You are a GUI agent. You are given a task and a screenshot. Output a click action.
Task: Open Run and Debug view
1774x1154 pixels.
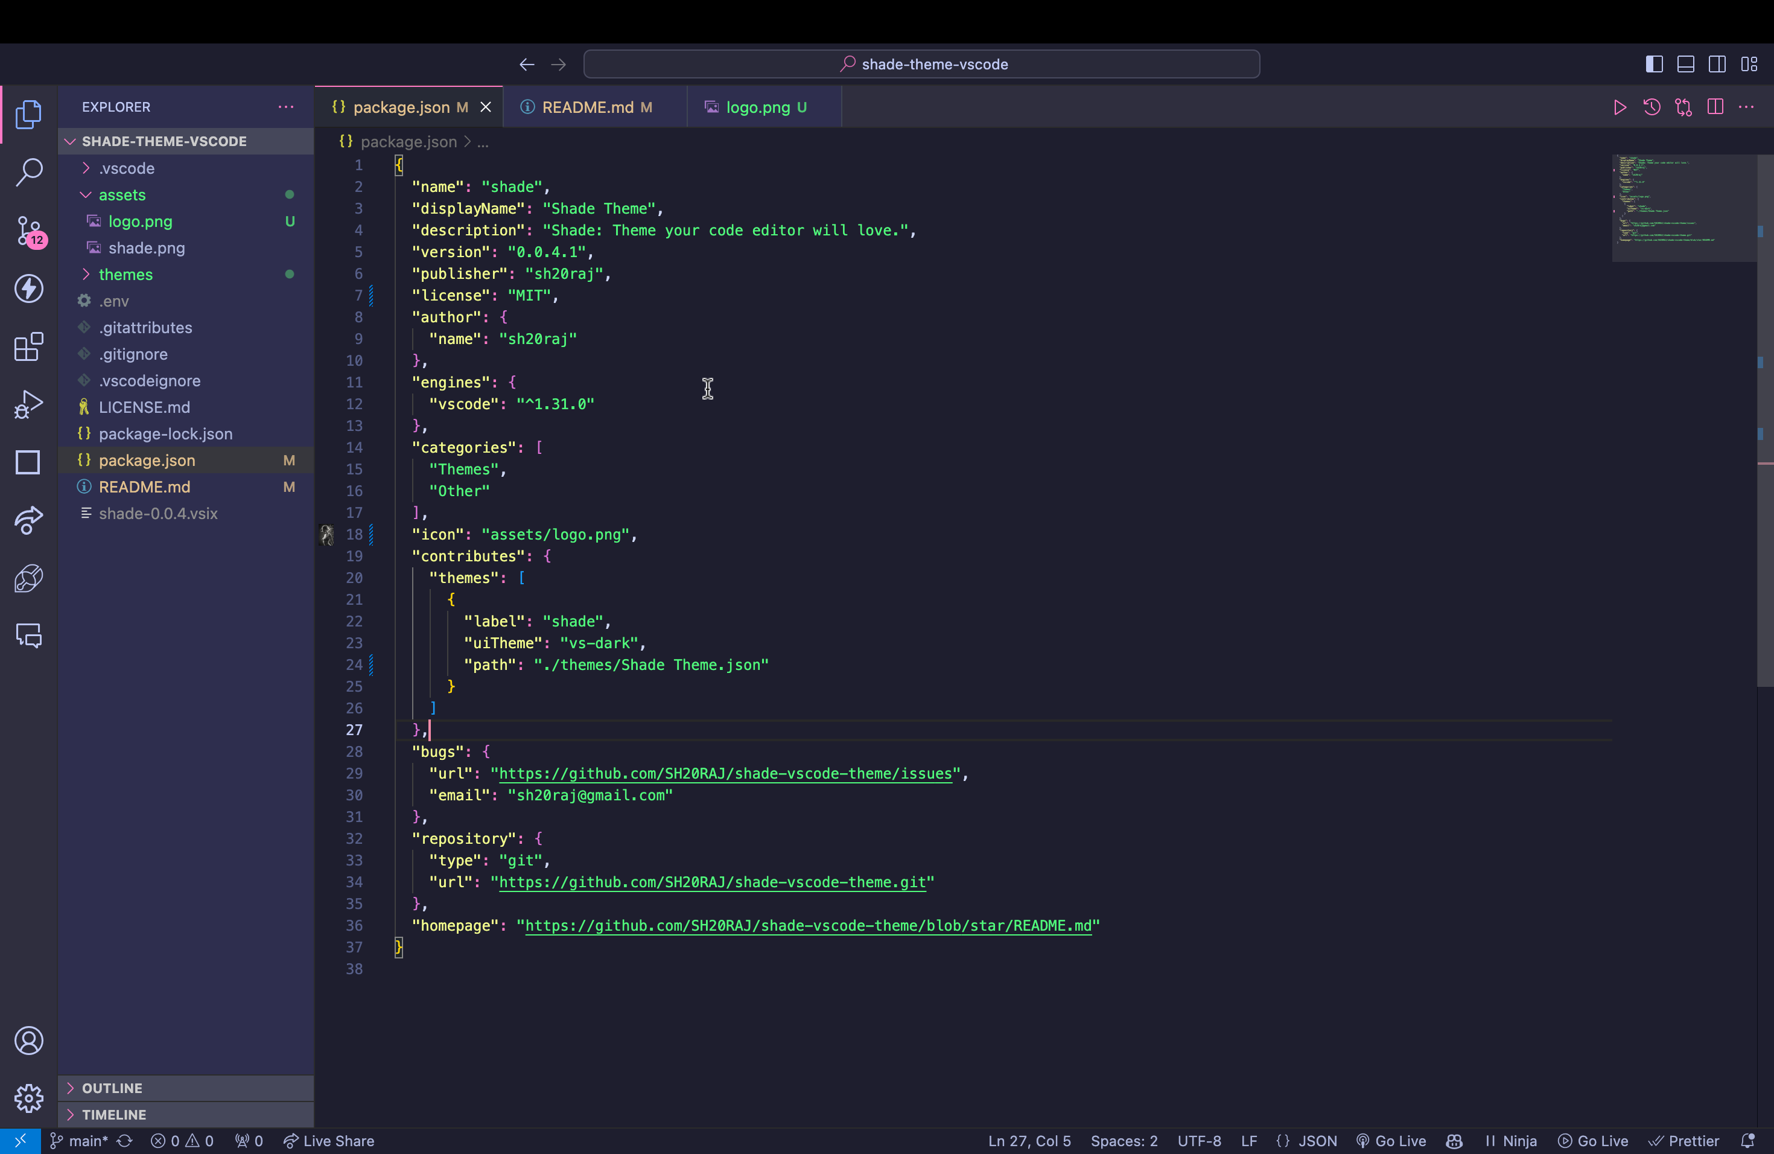tap(28, 405)
